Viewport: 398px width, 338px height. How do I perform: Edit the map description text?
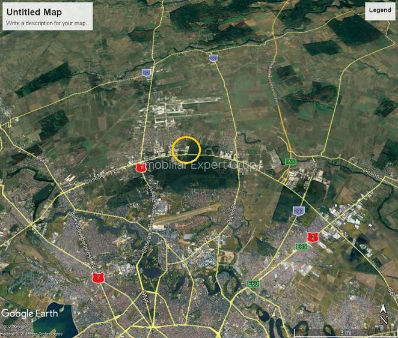pos(46,23)
